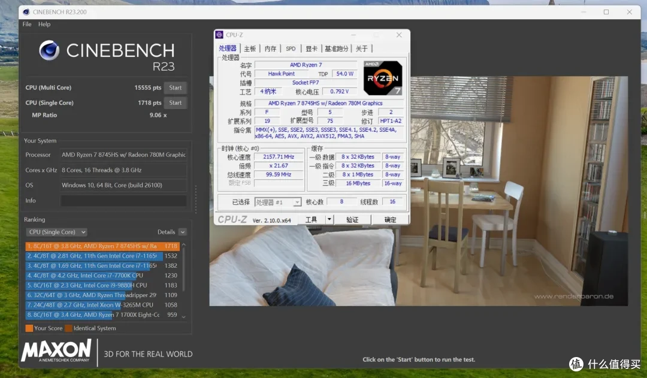Viewport: 647px width, 378px height.
Task: Select ranking row 1 Ryzen 7 8745HS
Action: [x=102, y=246]
